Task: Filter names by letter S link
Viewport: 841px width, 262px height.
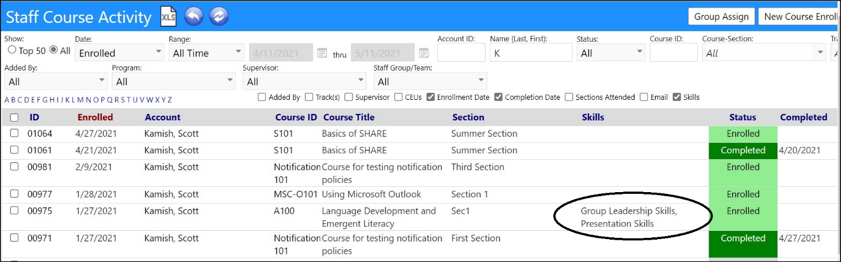Action: point(122,100)
